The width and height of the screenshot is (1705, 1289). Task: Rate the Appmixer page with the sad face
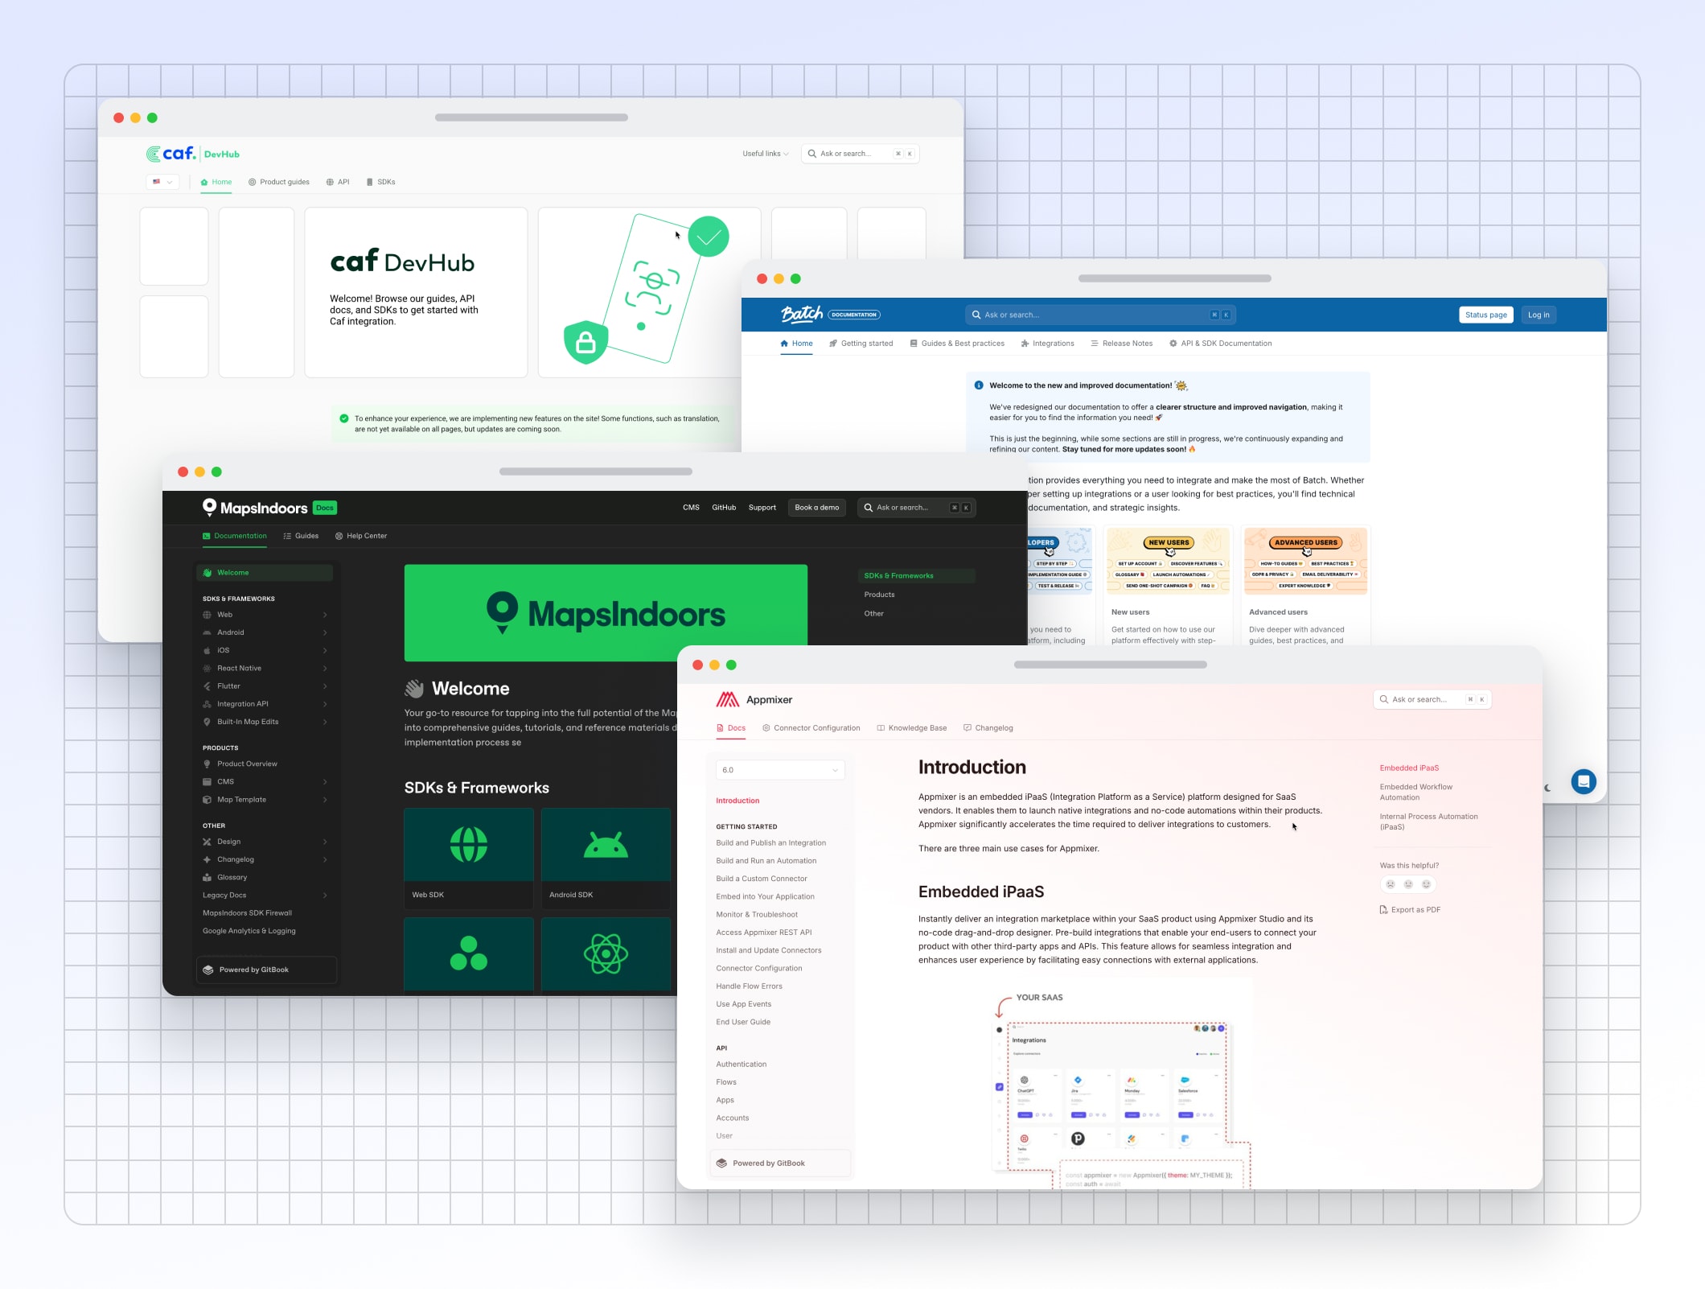pyautogui.click(x=1390, y=884)
